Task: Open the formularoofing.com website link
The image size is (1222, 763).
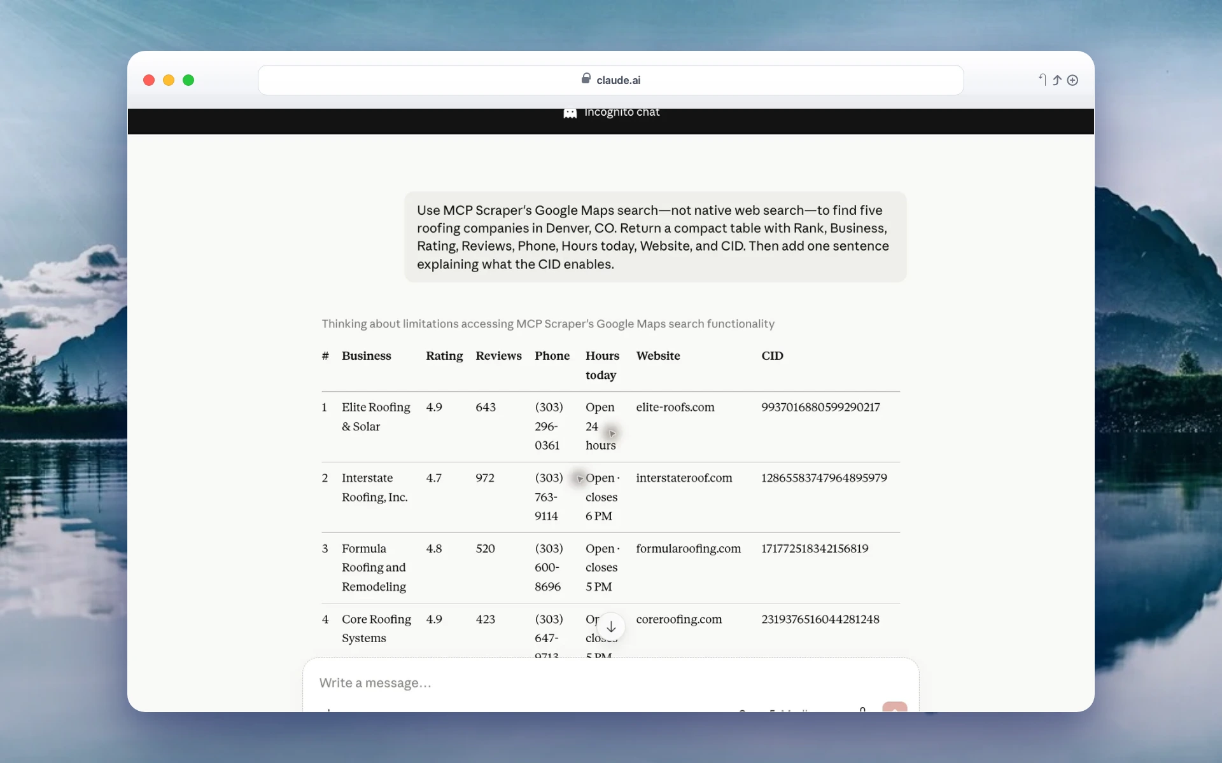Action: (x=689, y=548)
